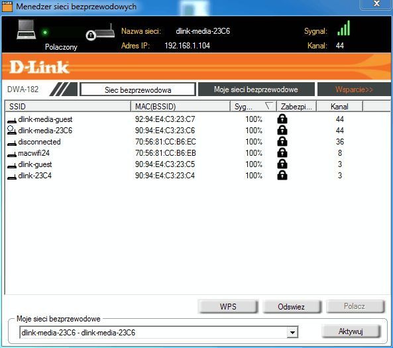Click the locked router icon in the header
393x348 pixels.
point(100,32)
